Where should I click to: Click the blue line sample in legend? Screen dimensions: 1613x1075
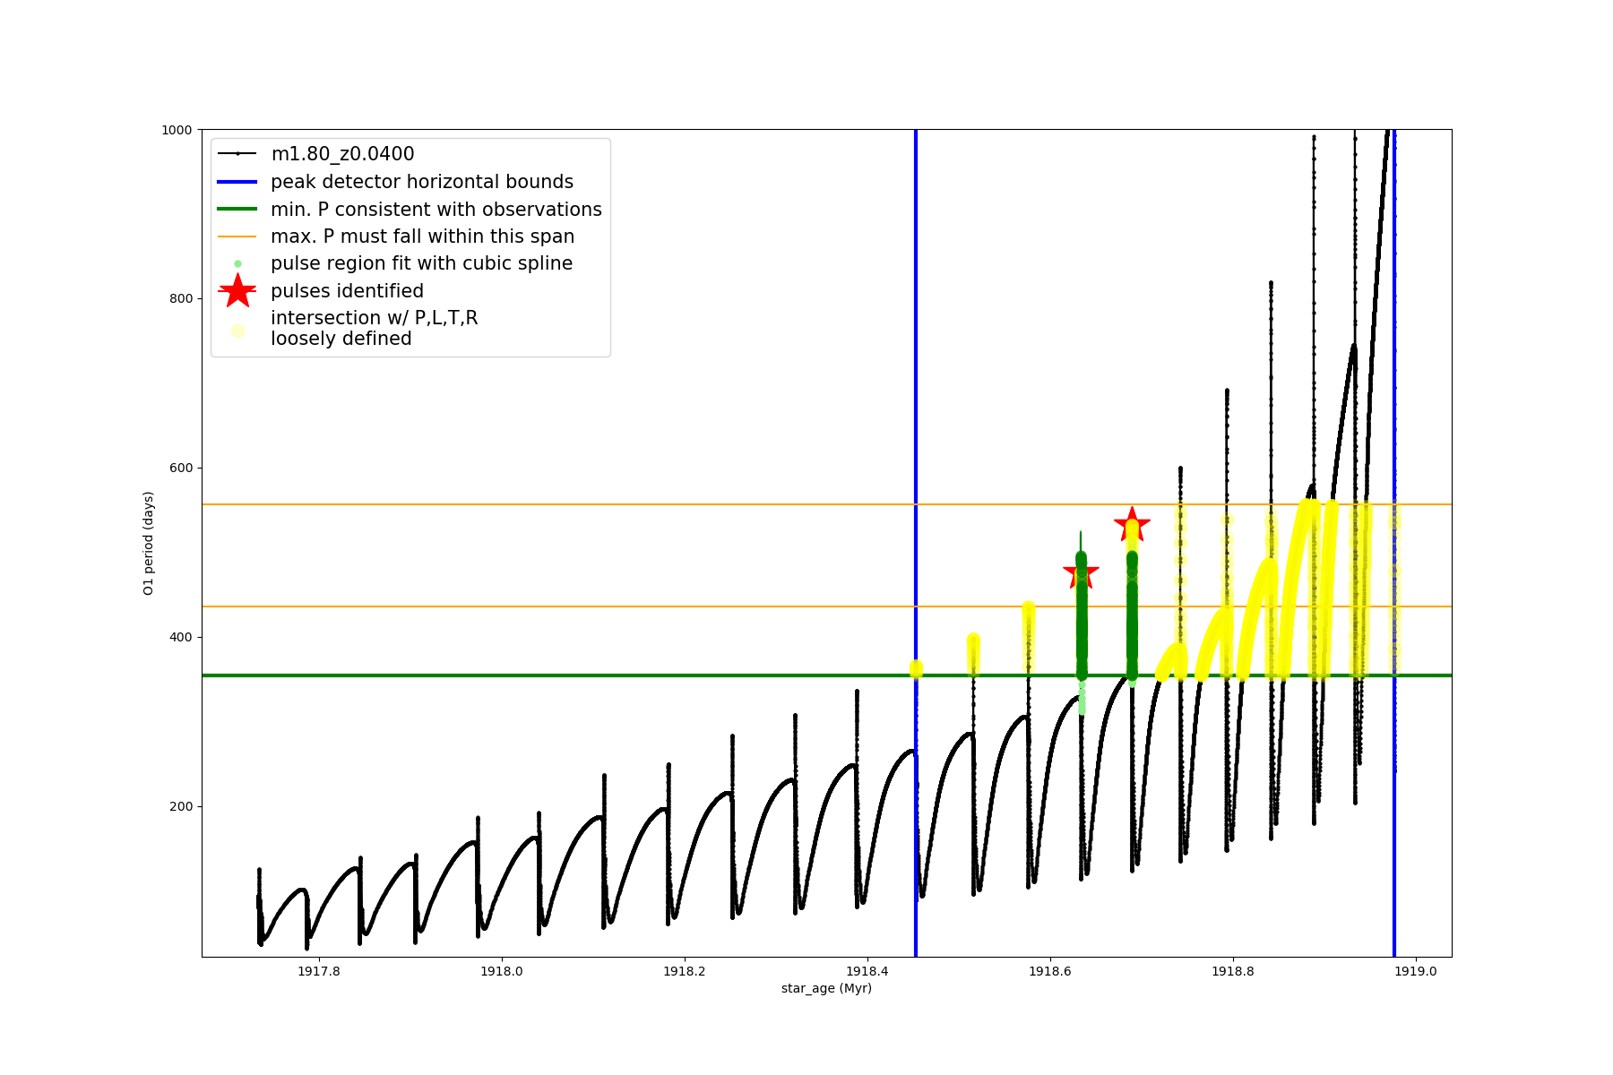click(x=237, y=182)
